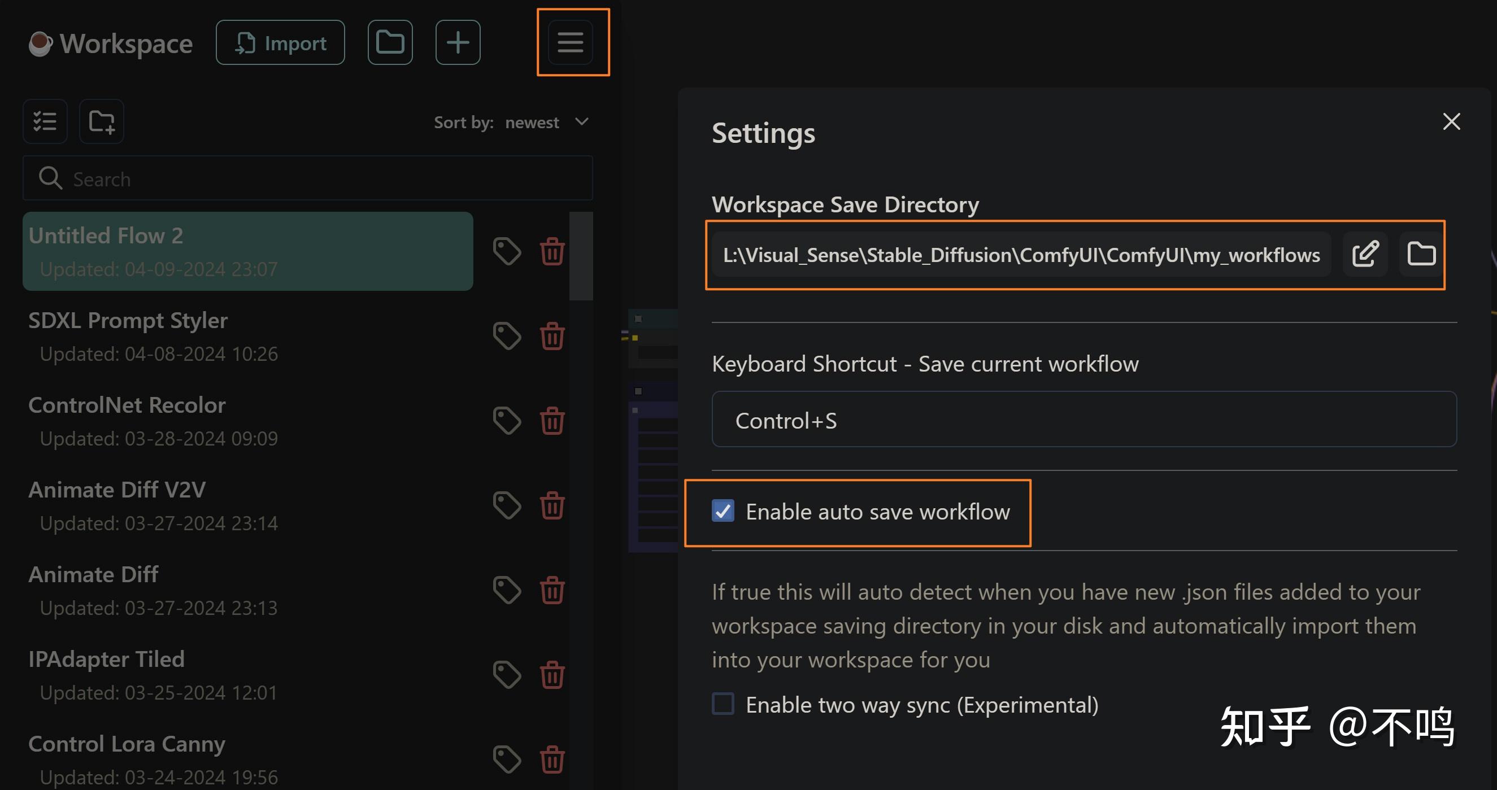Click the workflow Search field
The width and height of the screenshot is (1497, 790).
(x=308, y=178)
